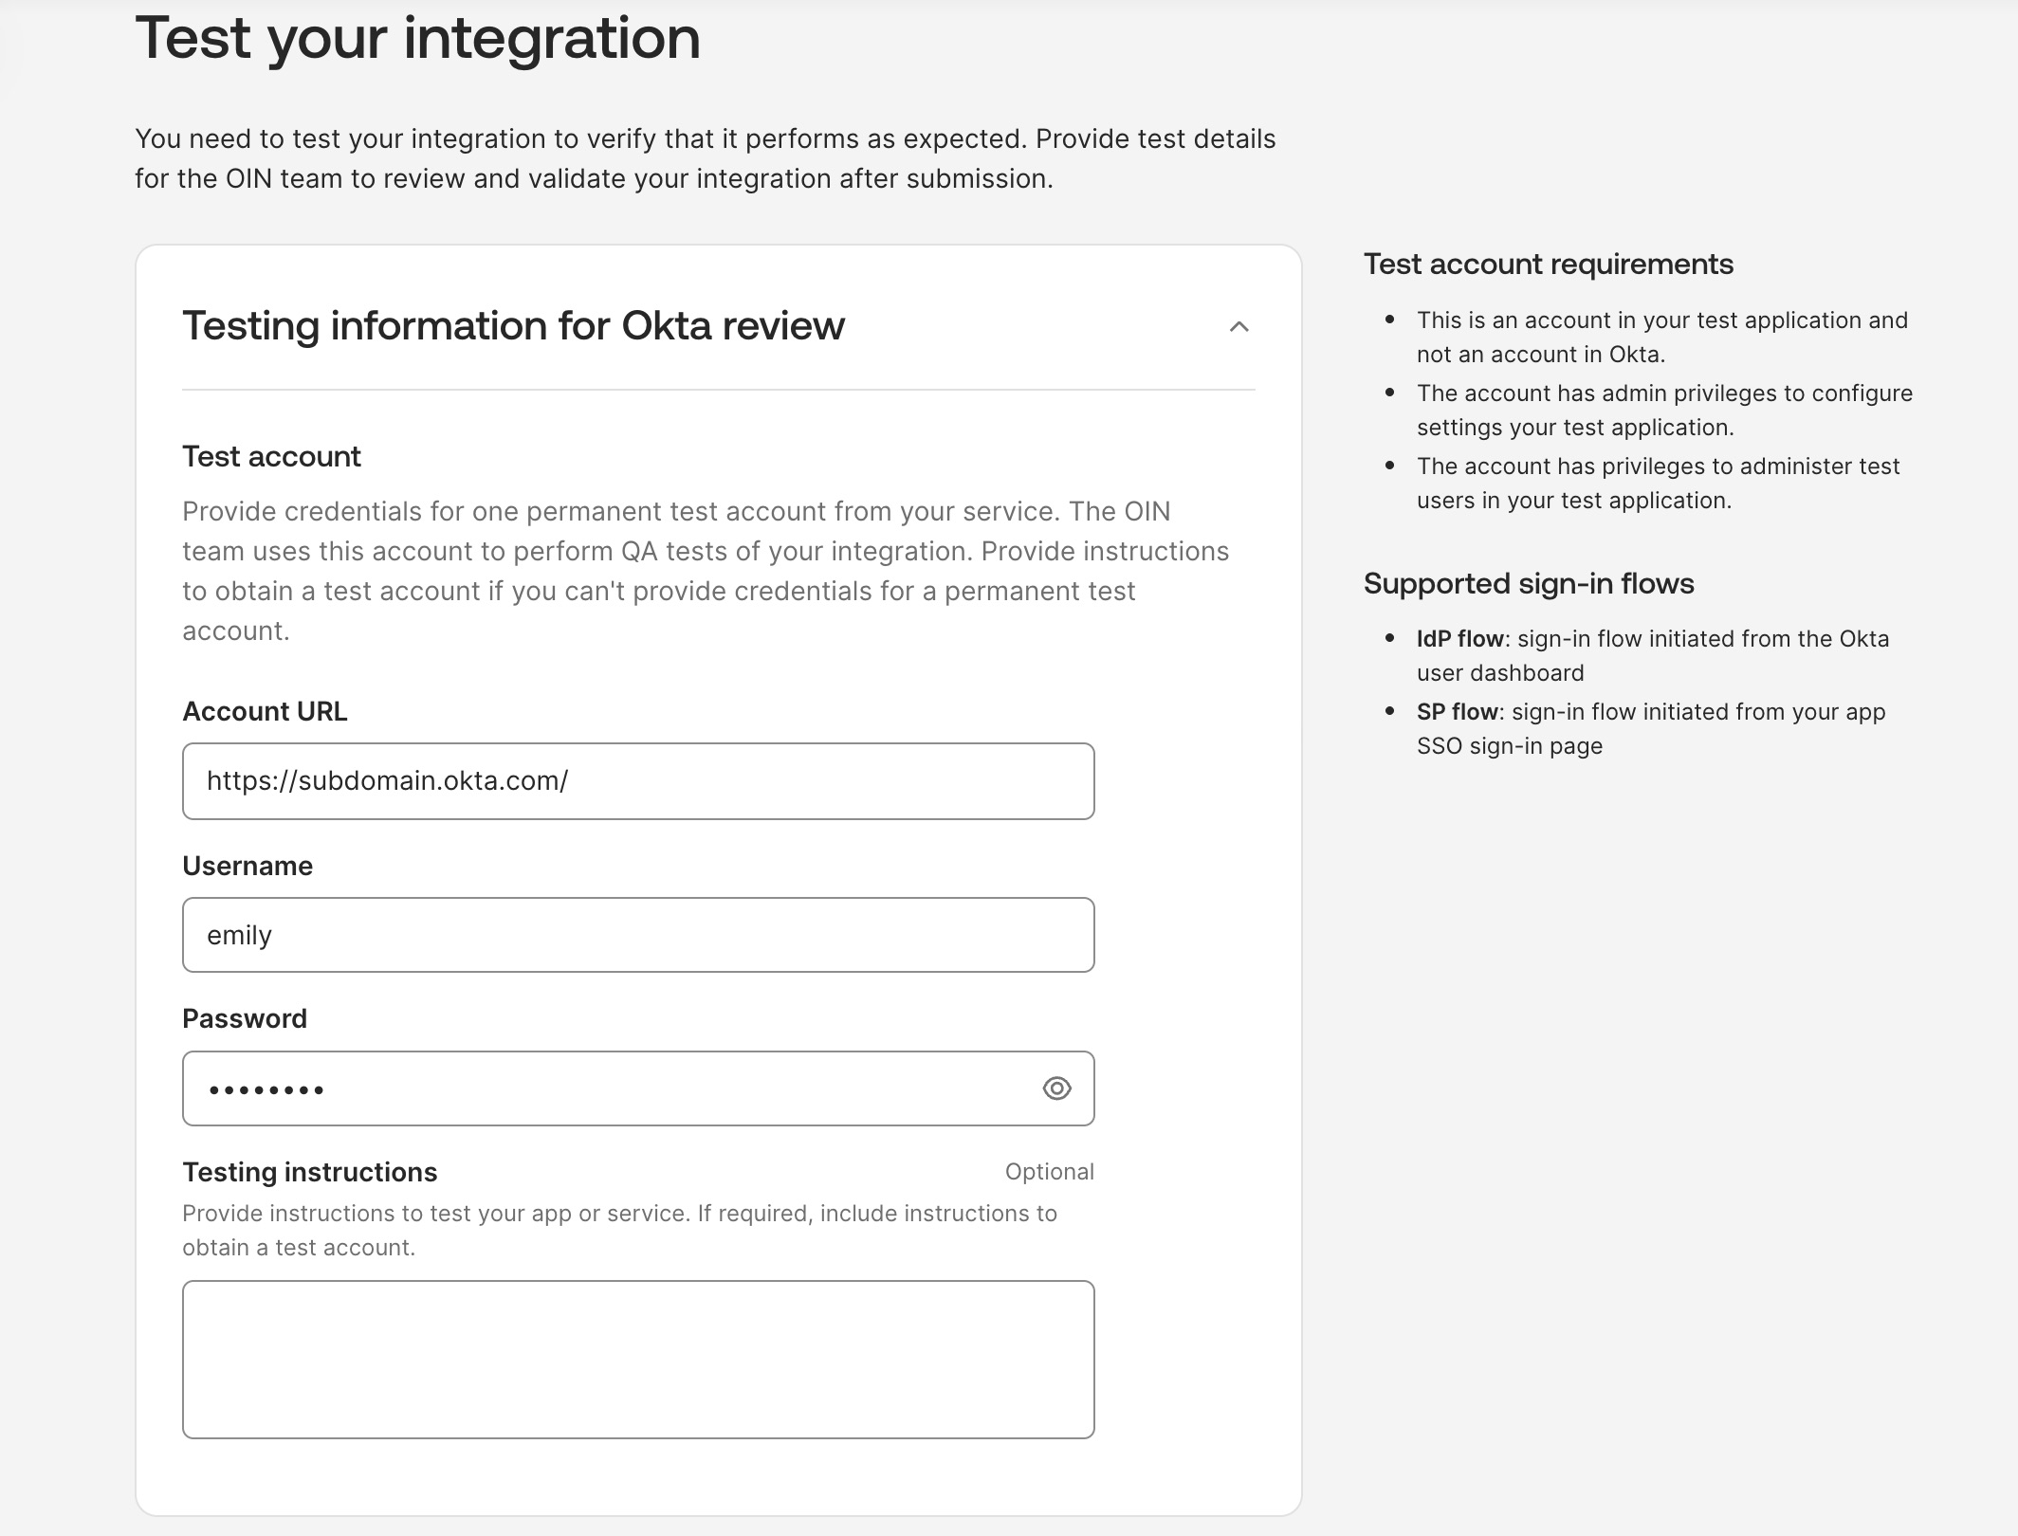The width and height of the screenshot is (2018, 1536).
Task: Click the Testing instructions text area
Action: tap(638, 1360)
